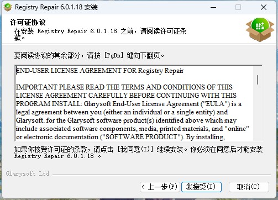This screenshot has height=200, width=278.
Task: Click the 'PROGRAM INSTALL: Glarysoft' text line
Action: click(x=129, y=104)
